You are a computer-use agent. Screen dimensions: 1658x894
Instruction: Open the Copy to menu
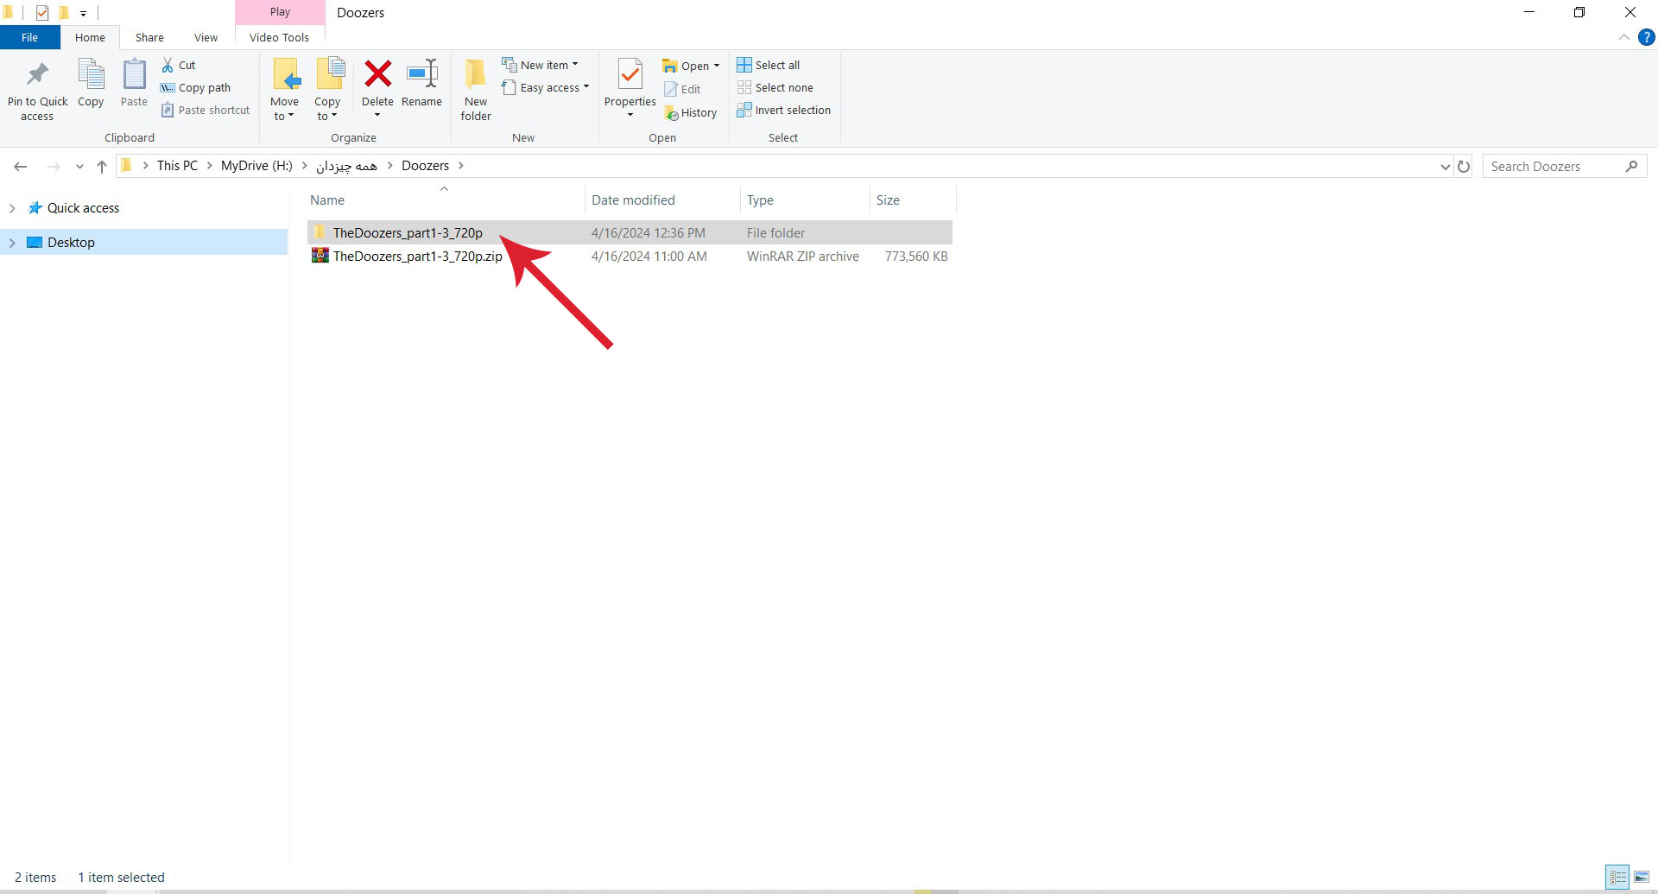coord(327,90)
